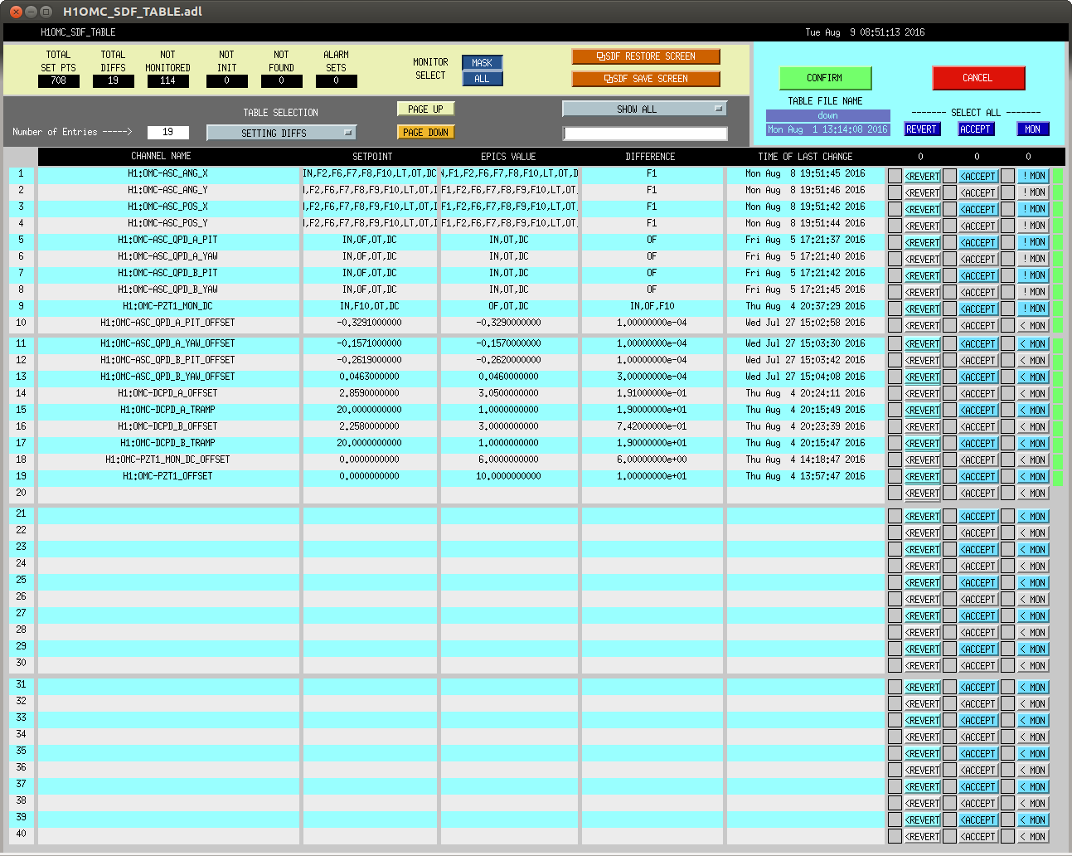
Task: Revert the H1:OMC-PZT1_OFFSET setting
Action: (x=922, y=476)
